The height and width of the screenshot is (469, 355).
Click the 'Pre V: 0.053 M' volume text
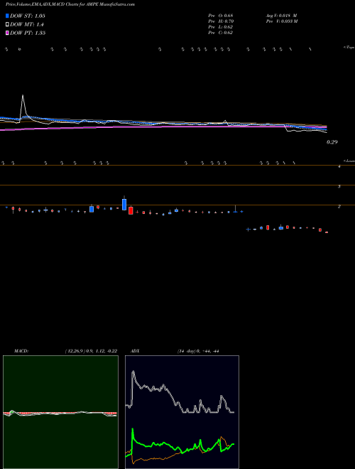(x=282, y=21)
